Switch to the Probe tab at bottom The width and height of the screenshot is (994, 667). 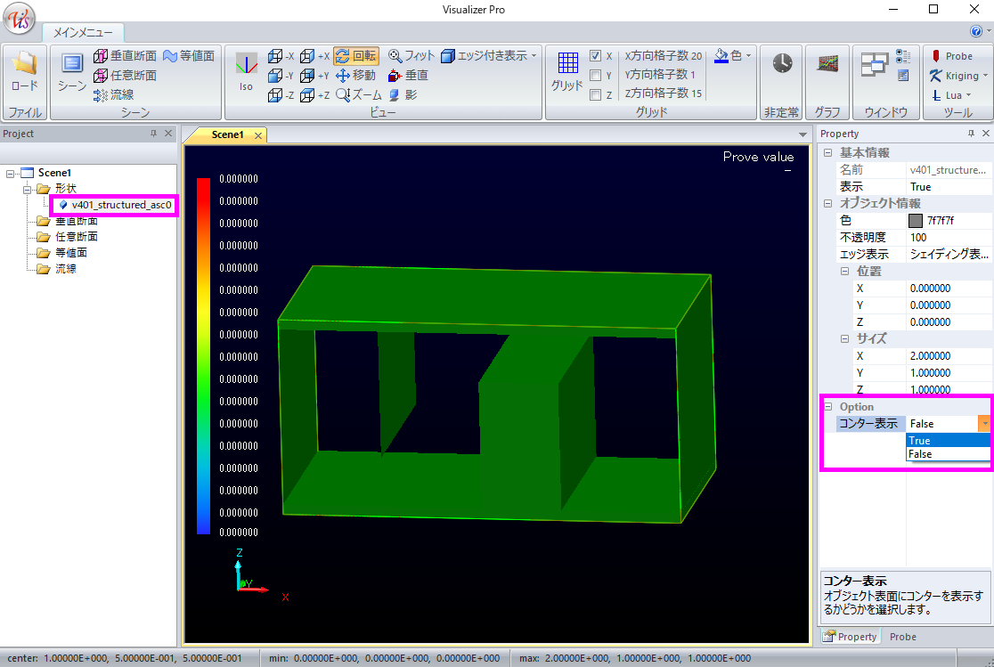[x=902, y=637]
